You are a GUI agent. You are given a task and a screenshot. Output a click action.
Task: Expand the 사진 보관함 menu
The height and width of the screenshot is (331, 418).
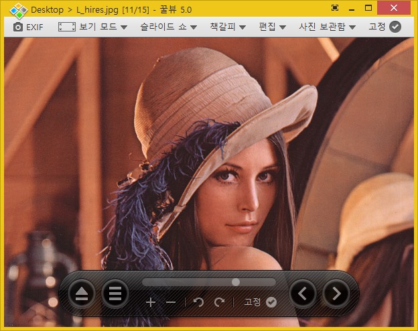327,27
